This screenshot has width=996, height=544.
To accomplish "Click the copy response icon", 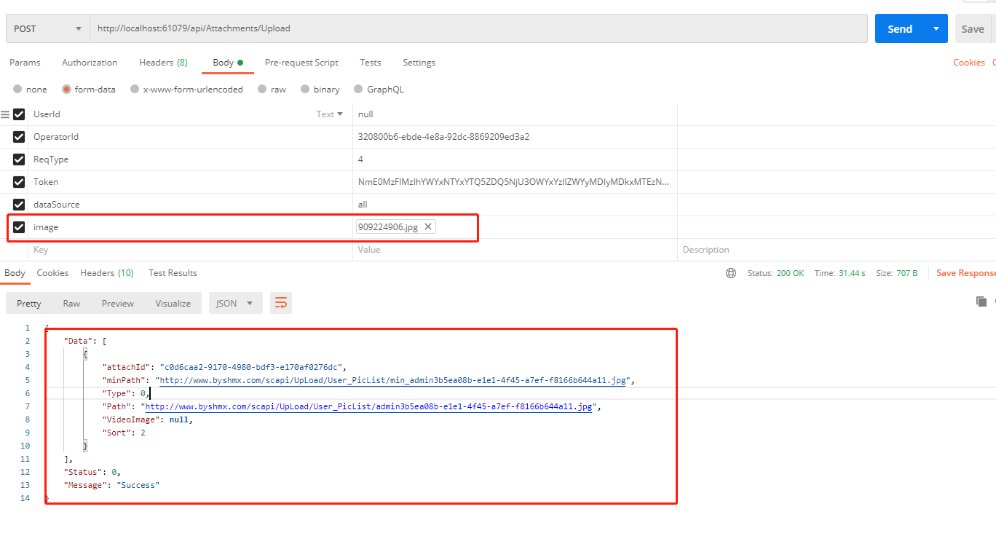I will (981, 301).
